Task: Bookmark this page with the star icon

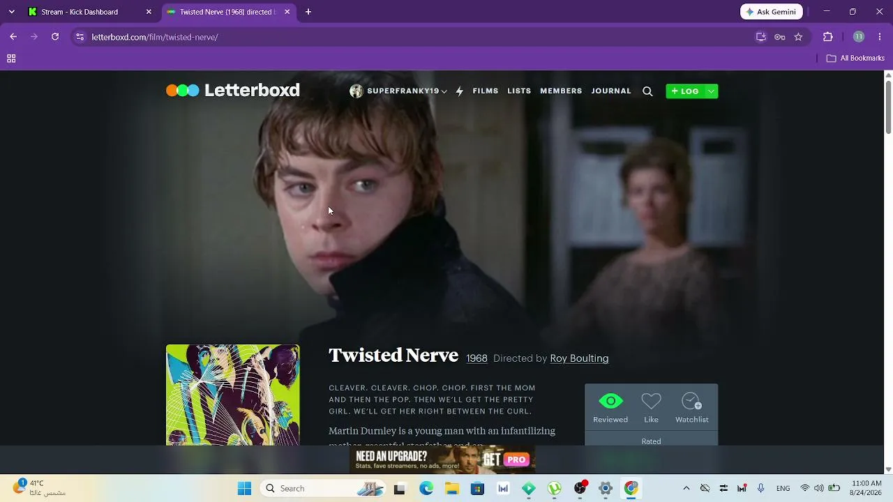Action: tap(798, 37)
